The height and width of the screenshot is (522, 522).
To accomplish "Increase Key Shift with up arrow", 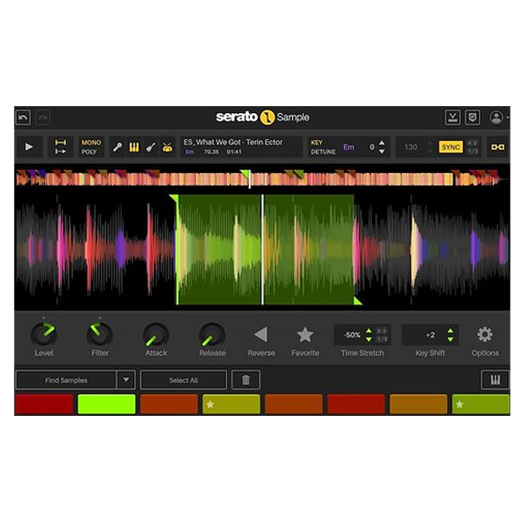I will tap(450, 331).
